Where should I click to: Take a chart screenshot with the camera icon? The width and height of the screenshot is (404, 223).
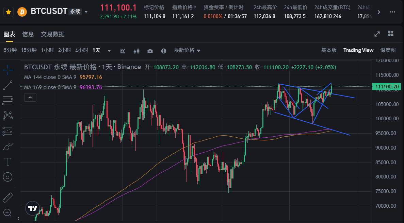(x=150, y=50)
